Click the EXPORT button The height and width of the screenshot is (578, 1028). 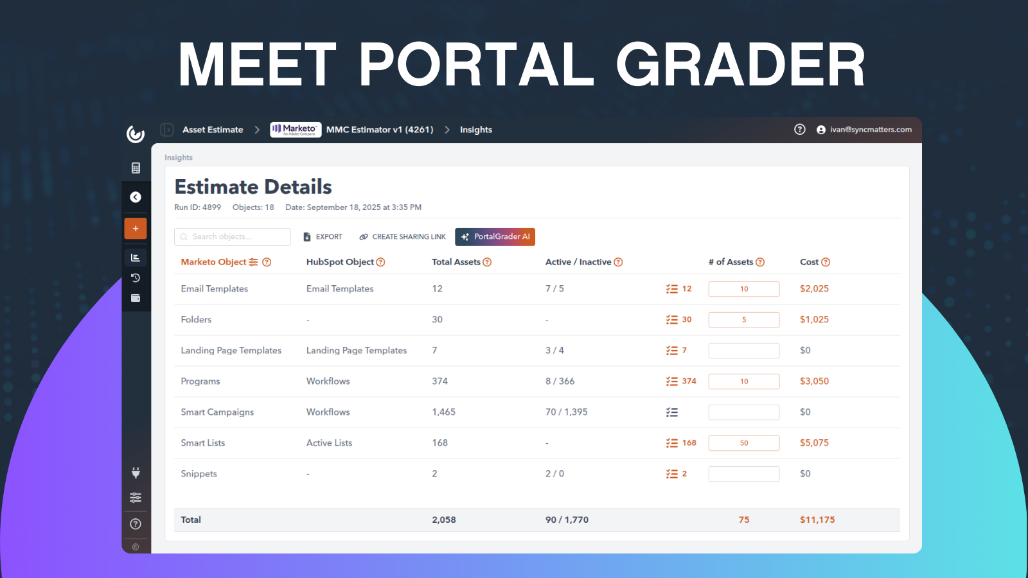323,237
